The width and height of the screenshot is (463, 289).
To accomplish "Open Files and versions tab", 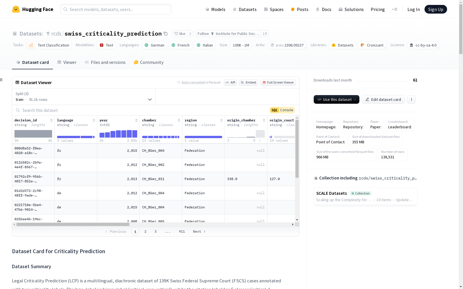I will coord(105,62).
